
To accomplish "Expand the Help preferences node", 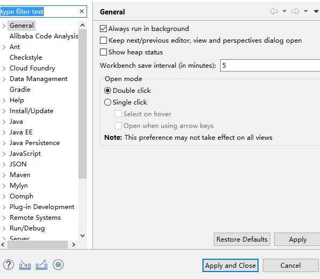I will pos(4,100).
